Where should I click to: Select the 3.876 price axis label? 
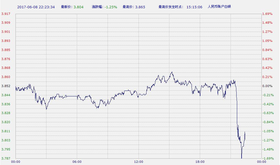[6, 59]
